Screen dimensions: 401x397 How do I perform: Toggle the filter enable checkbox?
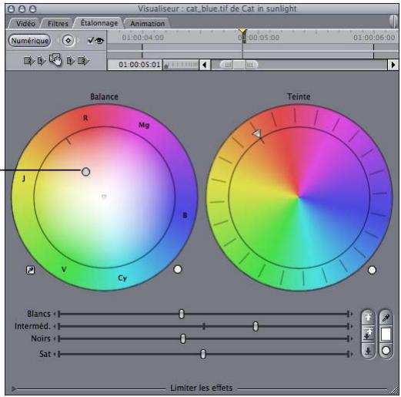point(90,40)
